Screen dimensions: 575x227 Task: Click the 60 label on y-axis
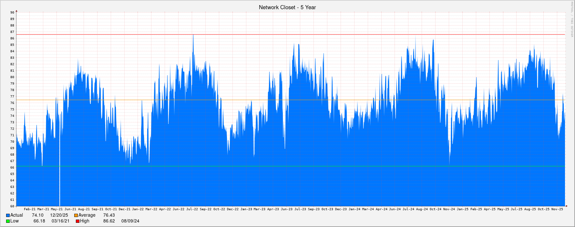click(12, 206)
